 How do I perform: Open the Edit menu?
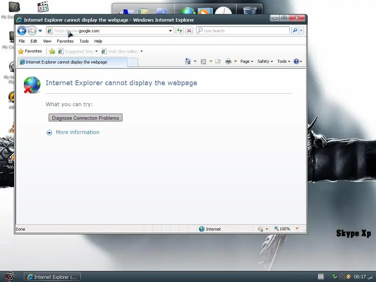(x=34, y=41)
